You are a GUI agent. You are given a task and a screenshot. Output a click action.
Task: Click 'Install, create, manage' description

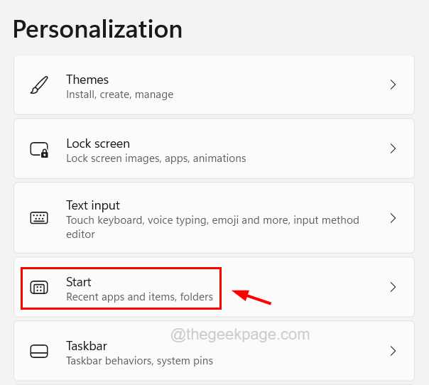pos(119,94)
